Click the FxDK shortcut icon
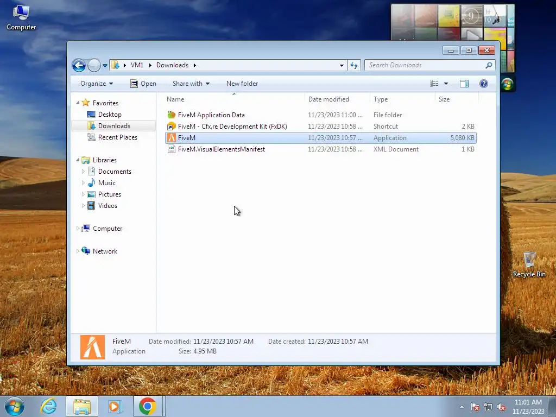This screenshot has height=417, width=556. (x=171, y=126)
